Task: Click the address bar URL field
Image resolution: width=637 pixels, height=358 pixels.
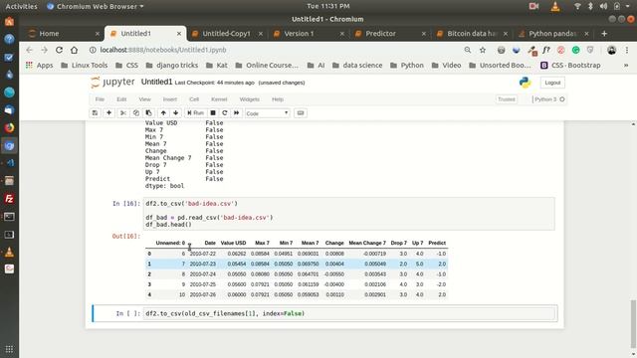Action: point(277,50)
